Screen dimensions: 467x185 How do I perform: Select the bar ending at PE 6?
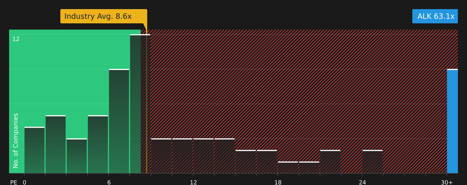98,144
